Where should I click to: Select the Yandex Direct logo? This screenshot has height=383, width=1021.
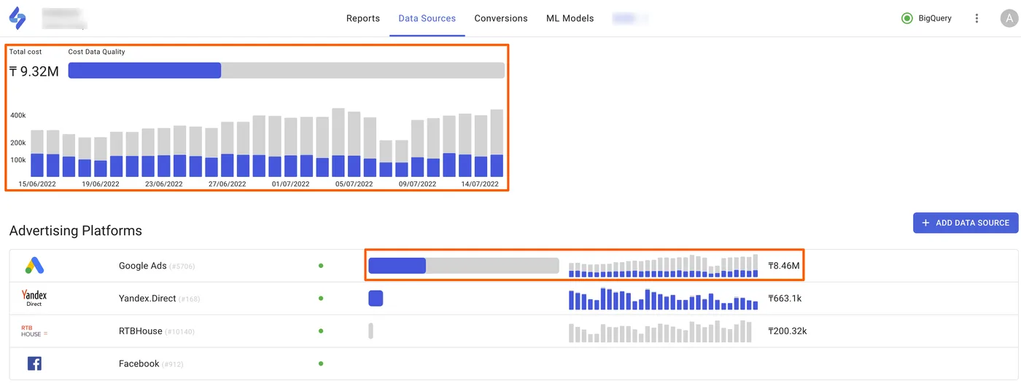tap(34, 298)
